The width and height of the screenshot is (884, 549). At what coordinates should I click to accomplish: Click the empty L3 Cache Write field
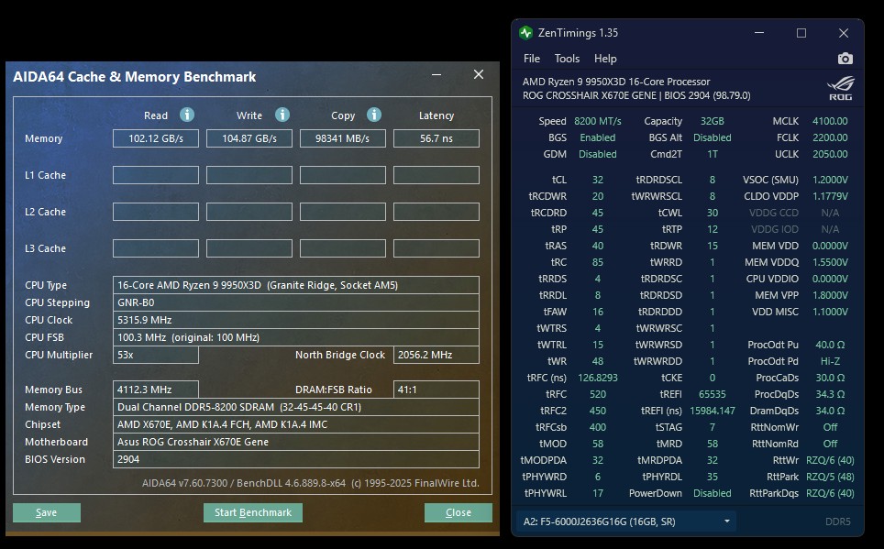(249, 248)
